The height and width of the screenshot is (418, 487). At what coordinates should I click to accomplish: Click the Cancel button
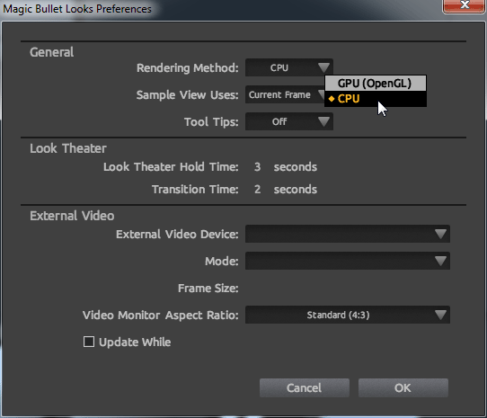(x=305, y=387)
